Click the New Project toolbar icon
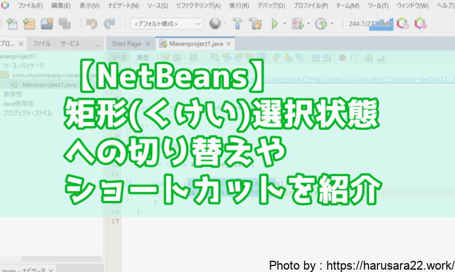This screenshot has height=272, width=455. 29,24
